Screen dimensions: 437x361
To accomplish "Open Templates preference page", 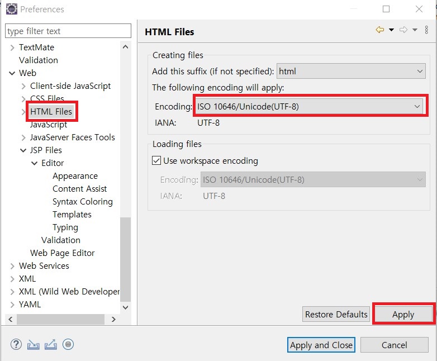I will (72, 215).
